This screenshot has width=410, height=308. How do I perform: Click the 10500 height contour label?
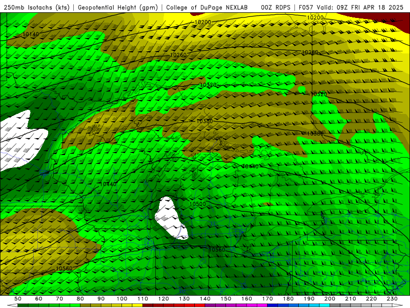[x=197, y=204]
